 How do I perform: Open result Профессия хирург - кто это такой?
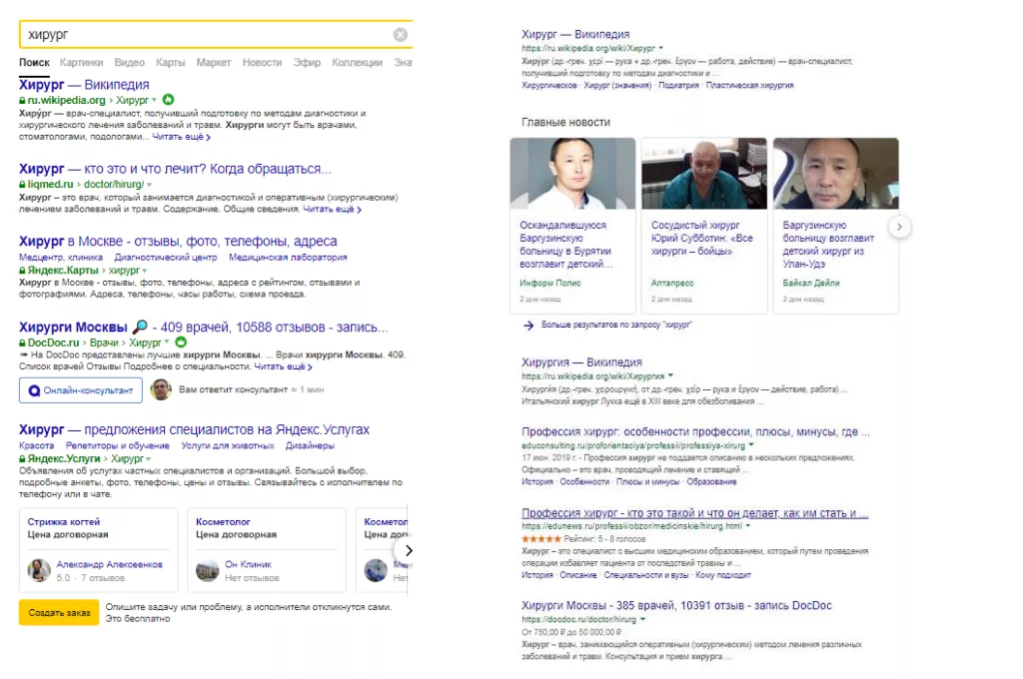695,514
